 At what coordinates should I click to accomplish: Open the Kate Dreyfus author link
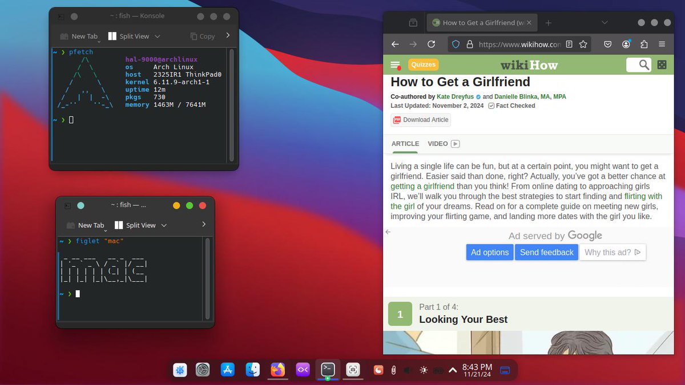456,97
